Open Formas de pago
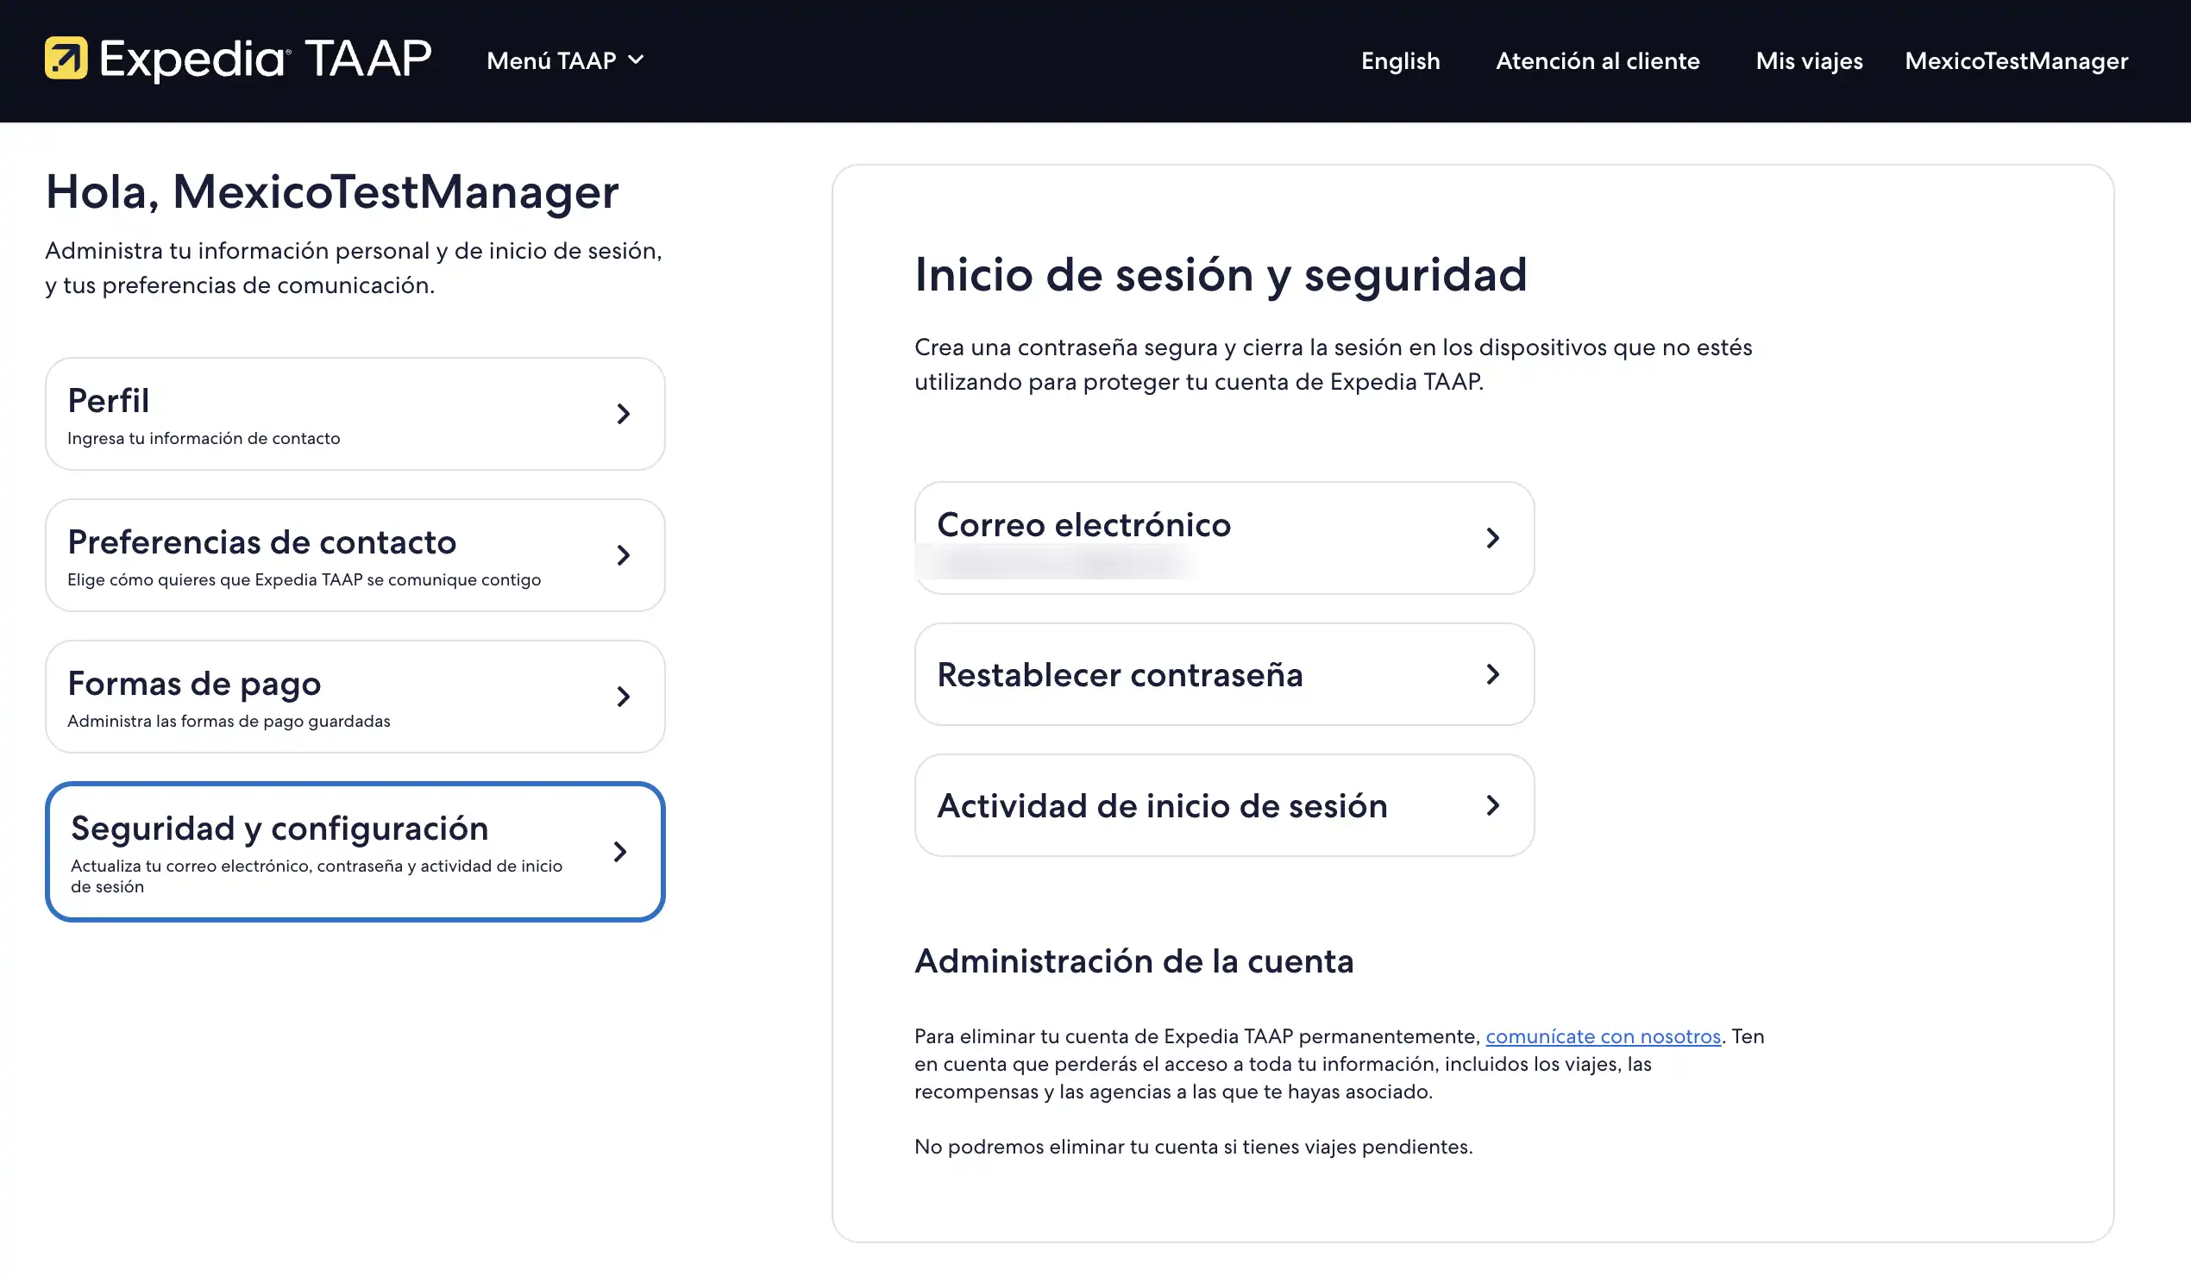The image size is (2191, 1276). pyautogui.click(x=355, y=697)
